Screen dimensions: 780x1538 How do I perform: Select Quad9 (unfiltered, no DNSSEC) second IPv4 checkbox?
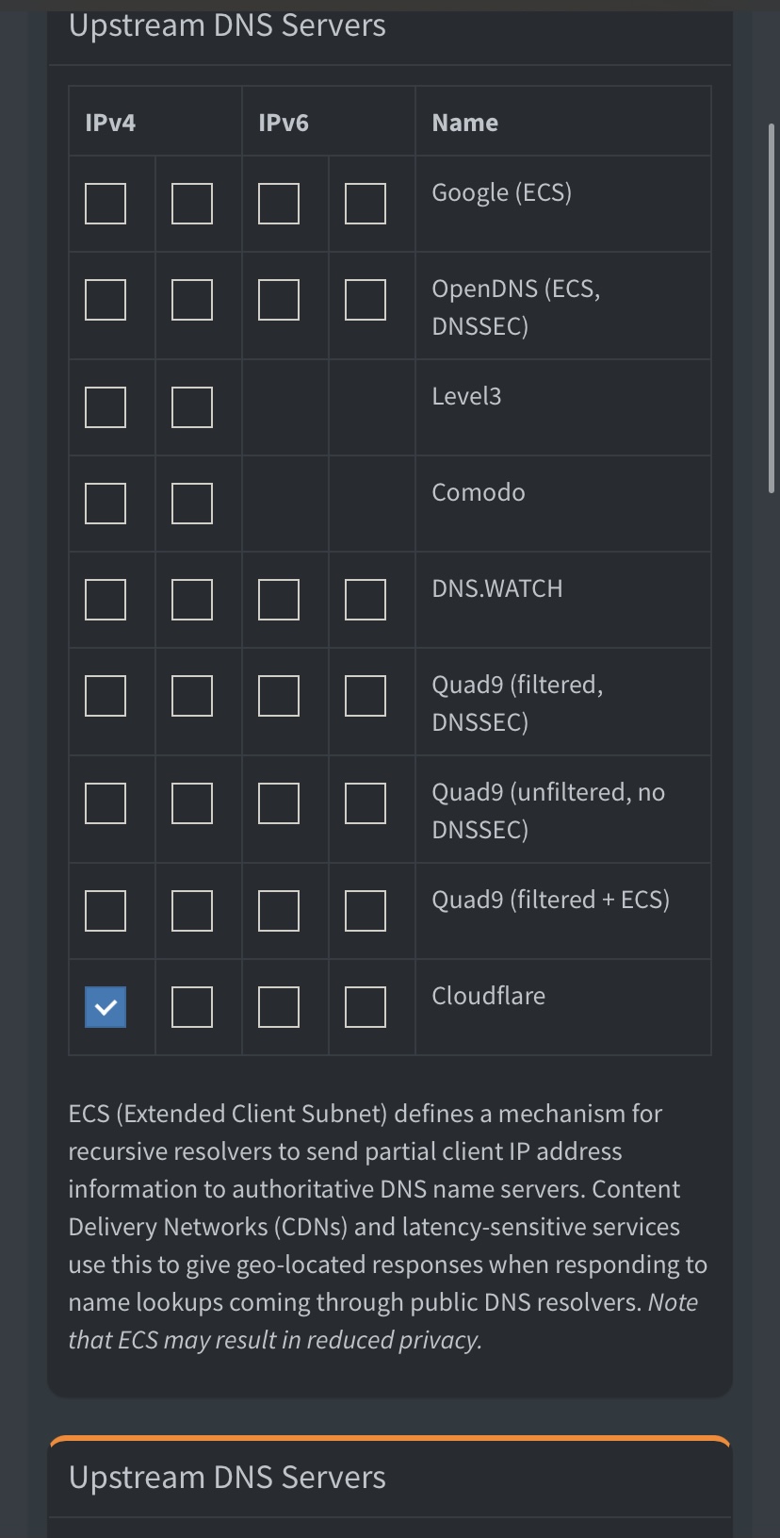pos(192,803)
